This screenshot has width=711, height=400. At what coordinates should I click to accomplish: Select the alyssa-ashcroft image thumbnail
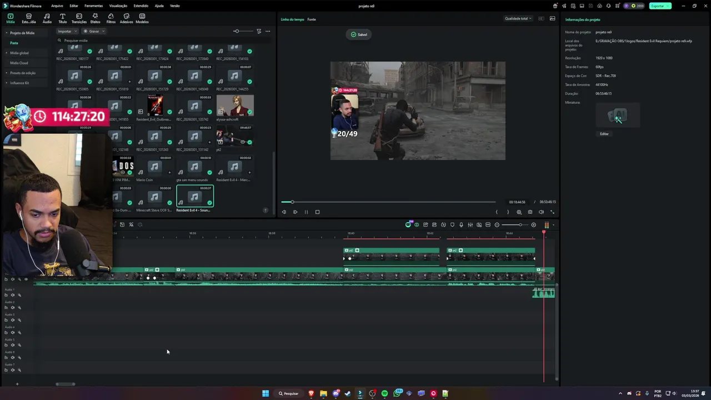click(235, 106)
